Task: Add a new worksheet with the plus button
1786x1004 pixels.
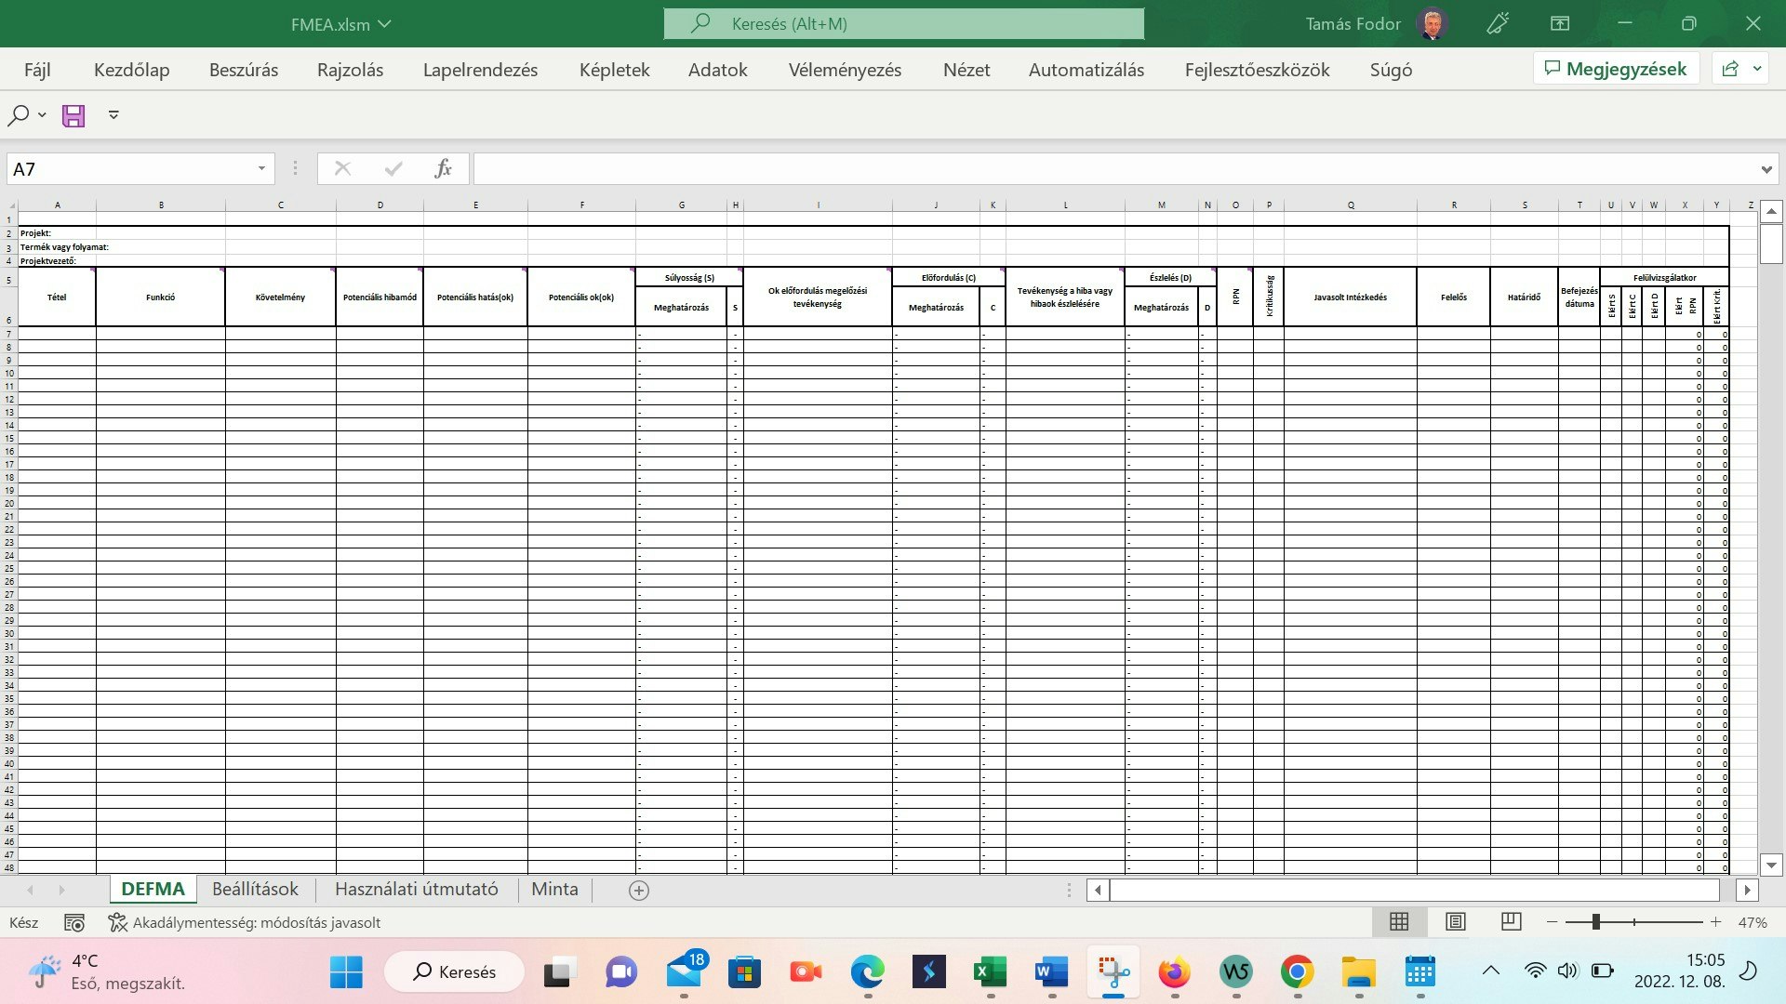Action: point(638,891)
